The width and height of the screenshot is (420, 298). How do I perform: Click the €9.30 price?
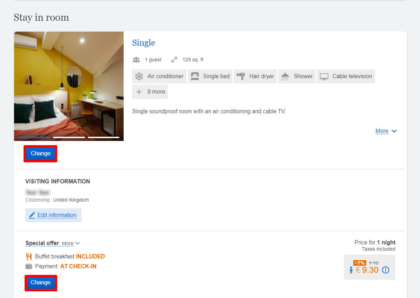click(x=367, y=270)
